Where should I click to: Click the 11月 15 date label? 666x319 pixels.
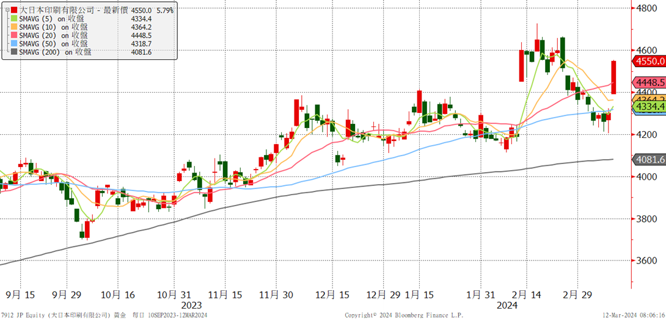[225, 294]
